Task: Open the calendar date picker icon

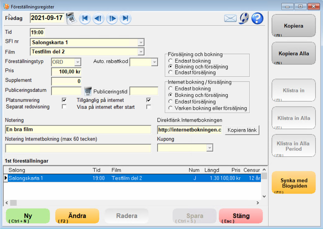Action: (x=70, y=18)
